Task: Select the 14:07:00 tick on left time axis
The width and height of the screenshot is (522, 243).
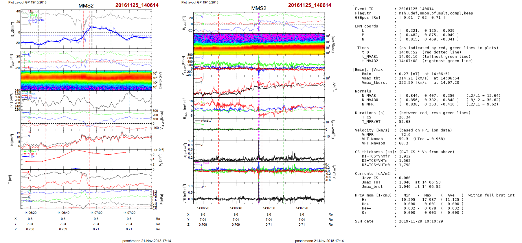Action: pyautogui.click(x=96, y=213)
